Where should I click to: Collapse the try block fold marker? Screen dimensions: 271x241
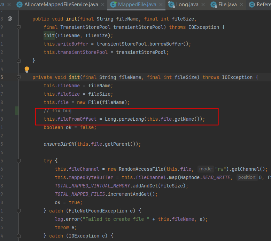pyautogui.click(x=18, y=161)
